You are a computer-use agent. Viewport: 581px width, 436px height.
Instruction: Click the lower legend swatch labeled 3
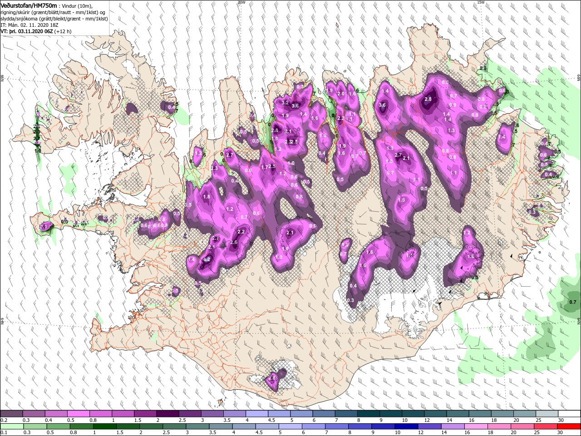197,426
